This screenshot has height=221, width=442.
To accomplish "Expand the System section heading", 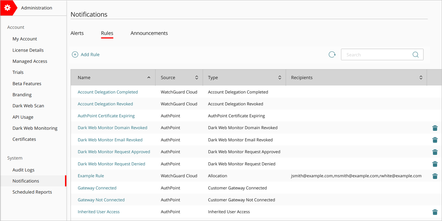I will point(15,158).
